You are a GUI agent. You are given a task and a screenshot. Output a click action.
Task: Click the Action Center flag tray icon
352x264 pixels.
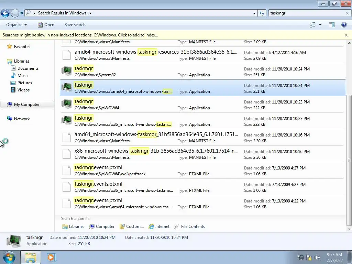tap(309, 257)
